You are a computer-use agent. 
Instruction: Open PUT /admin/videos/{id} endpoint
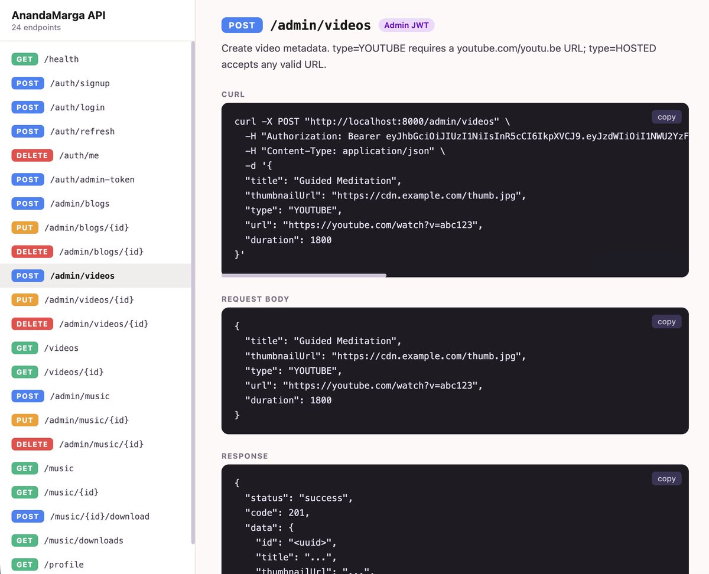tap(95, 300)
